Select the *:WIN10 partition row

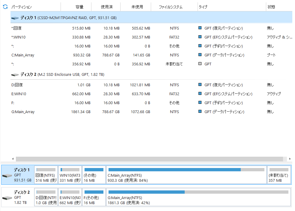point(151,37)
